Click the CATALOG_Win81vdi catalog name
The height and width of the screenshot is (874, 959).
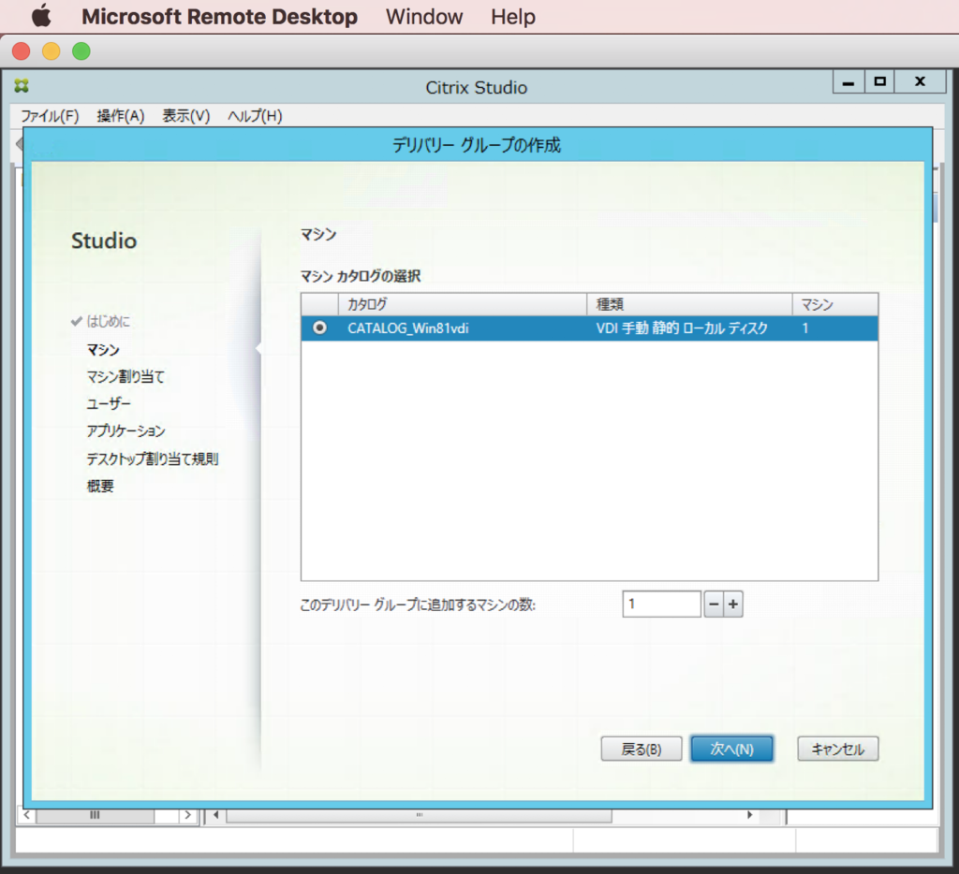pyautogui.click(x=408, y=328)
